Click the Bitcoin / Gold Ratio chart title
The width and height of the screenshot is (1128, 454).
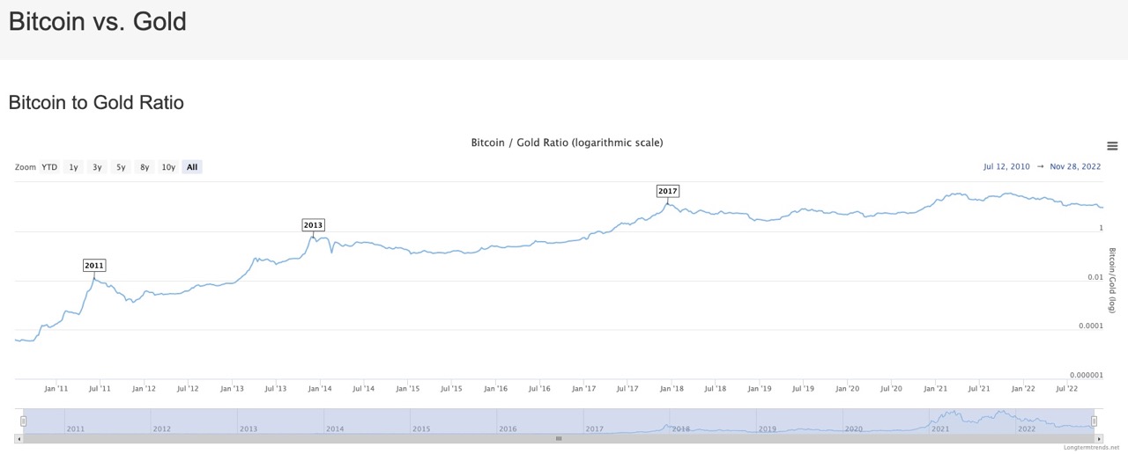click(x=567, y=143)
